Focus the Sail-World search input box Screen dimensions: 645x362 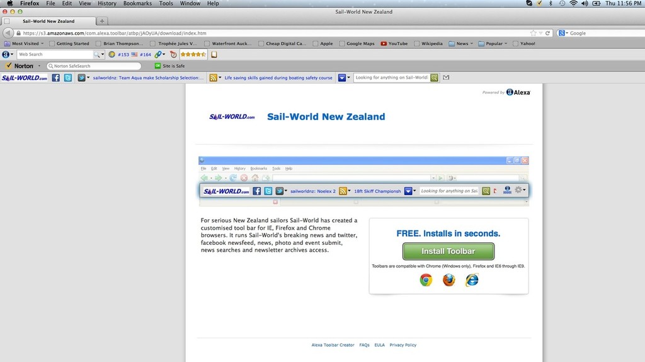pos(391,77)
